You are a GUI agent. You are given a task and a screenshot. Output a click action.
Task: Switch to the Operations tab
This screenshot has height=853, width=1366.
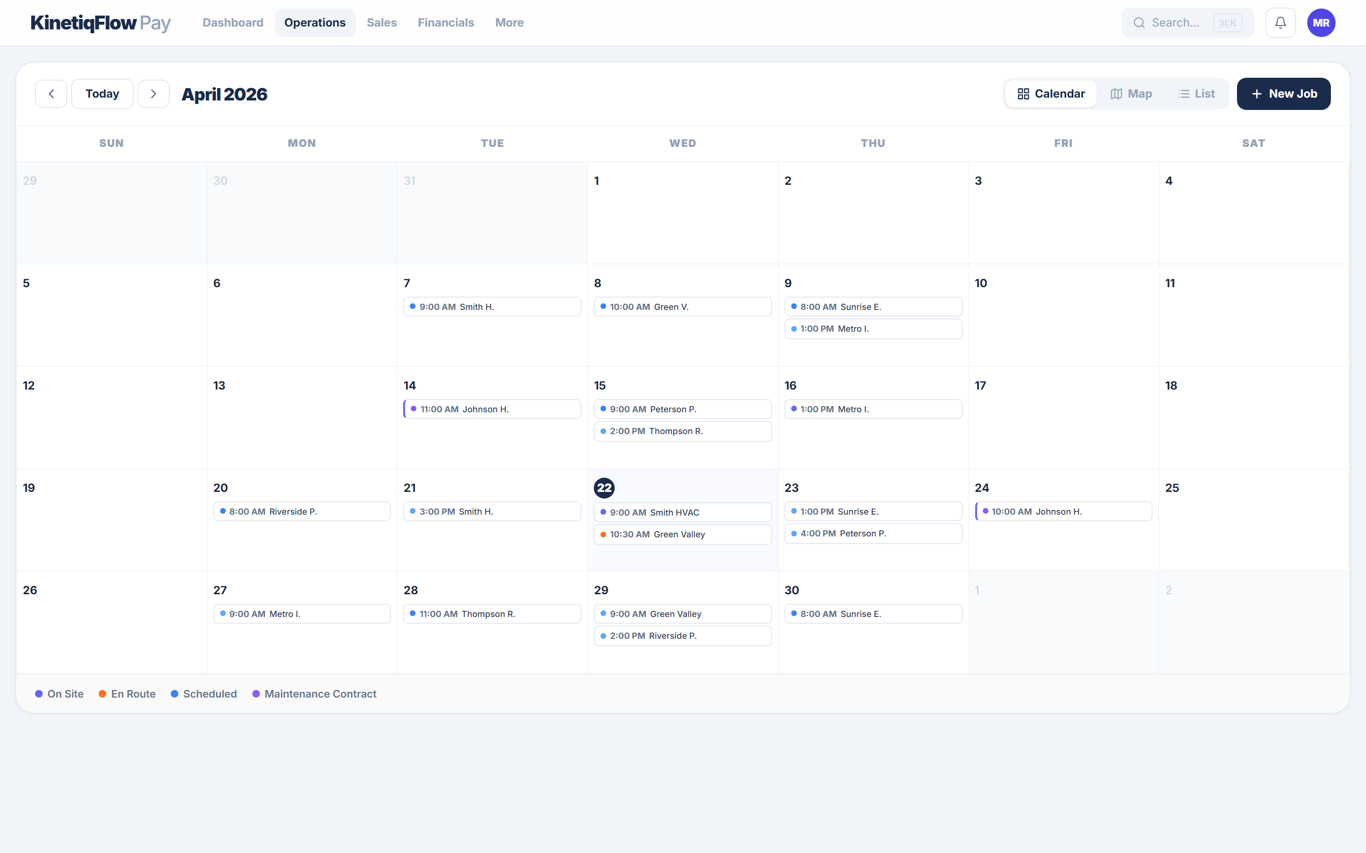tap(314, 23)
